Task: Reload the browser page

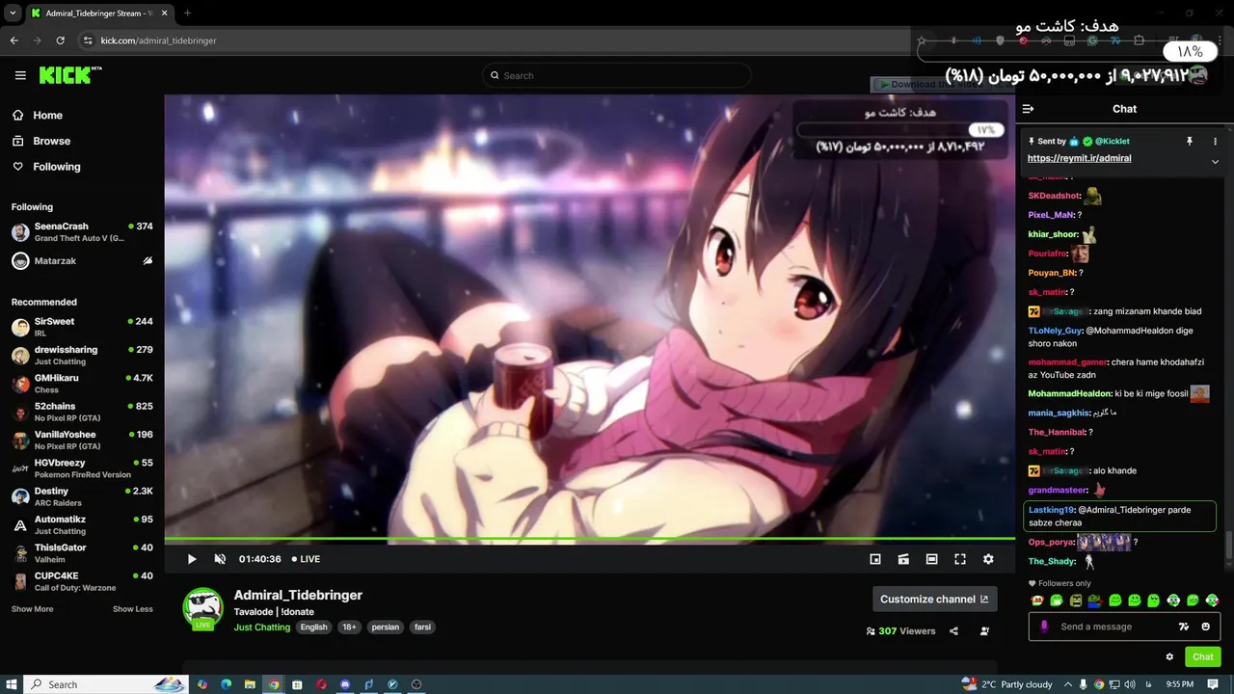Action: (x=60, y=40)
